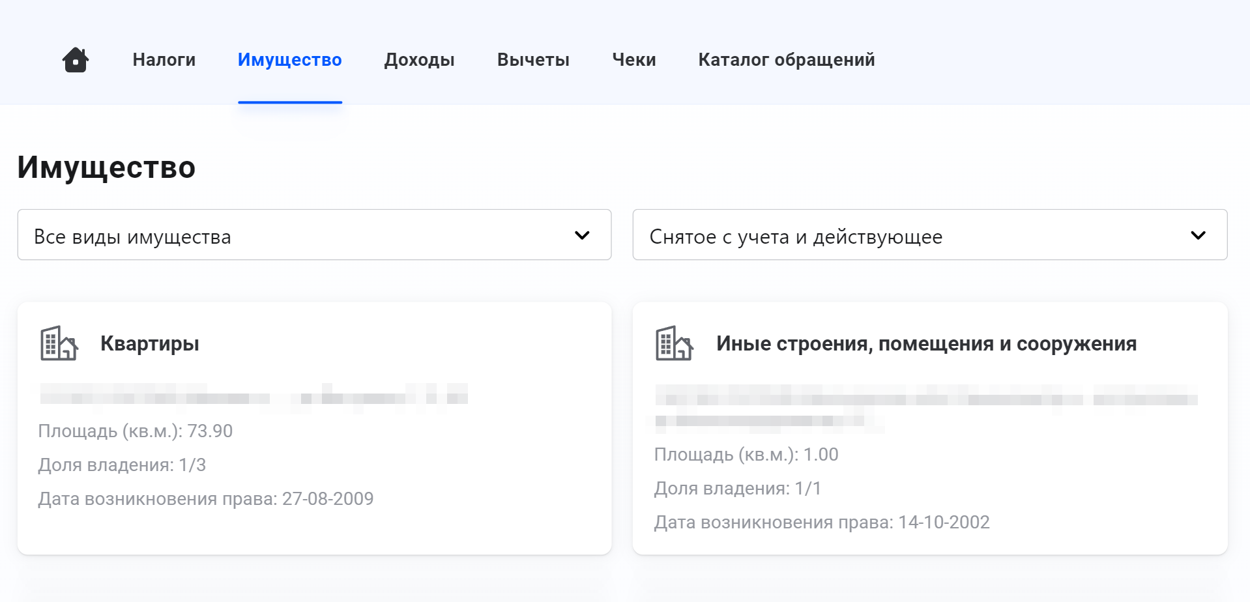
Task: Open the Квартиры card title
Action: [150, 343]
